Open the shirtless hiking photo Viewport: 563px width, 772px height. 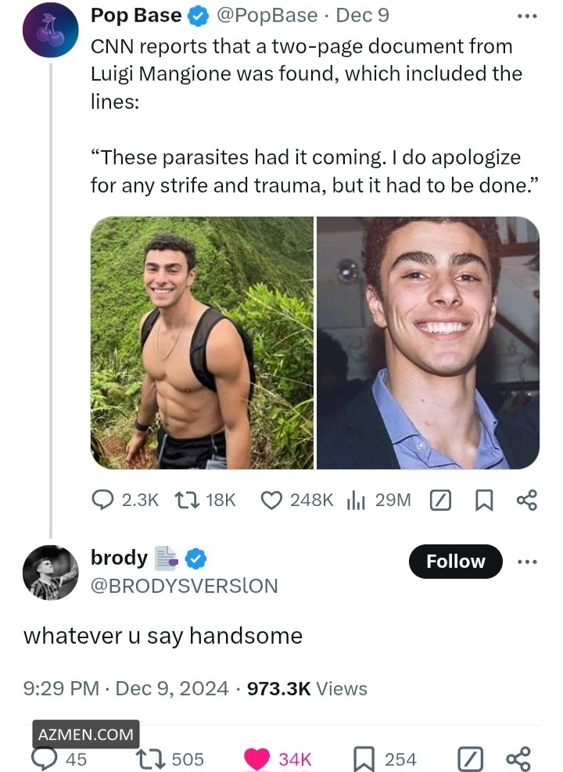click(202, 343)
